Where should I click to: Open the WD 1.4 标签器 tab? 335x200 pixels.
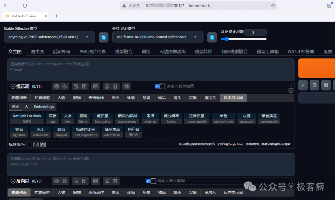pos(301,52)
